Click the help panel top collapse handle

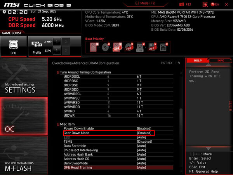click(x=208, y=65)
